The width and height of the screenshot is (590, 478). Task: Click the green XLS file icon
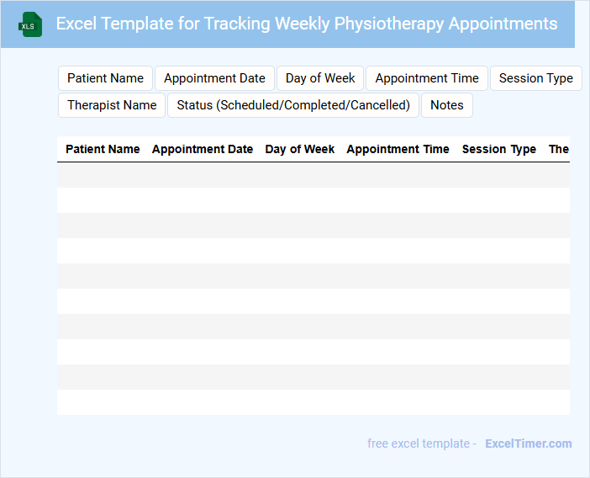(x=30, y=24)
